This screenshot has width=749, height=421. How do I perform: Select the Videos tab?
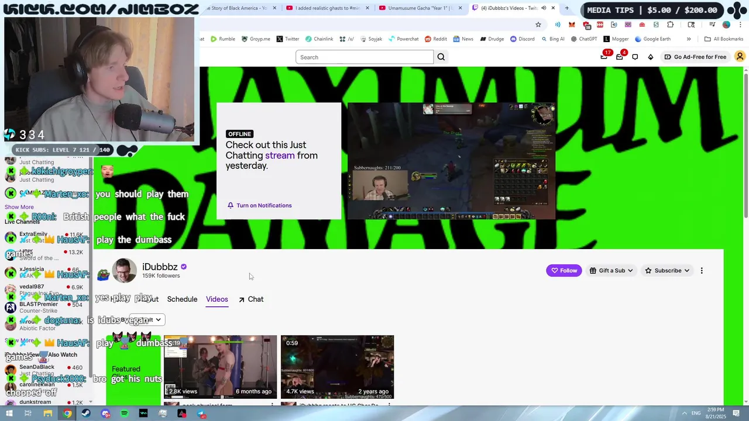click(x=217, y=299)
